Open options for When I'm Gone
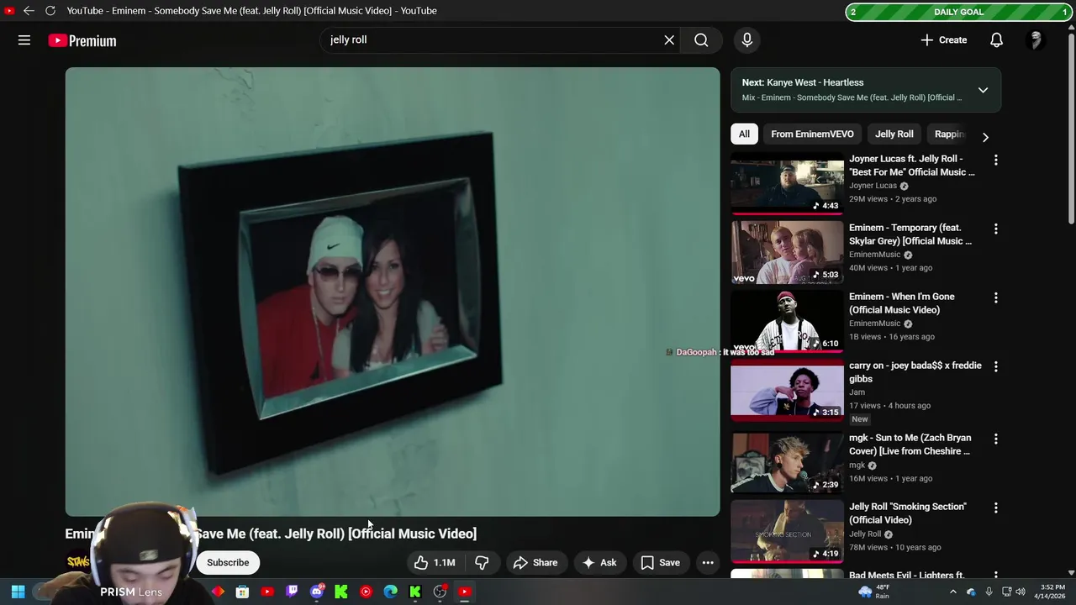Screen dimensions: 1076x605 [996, 297]
